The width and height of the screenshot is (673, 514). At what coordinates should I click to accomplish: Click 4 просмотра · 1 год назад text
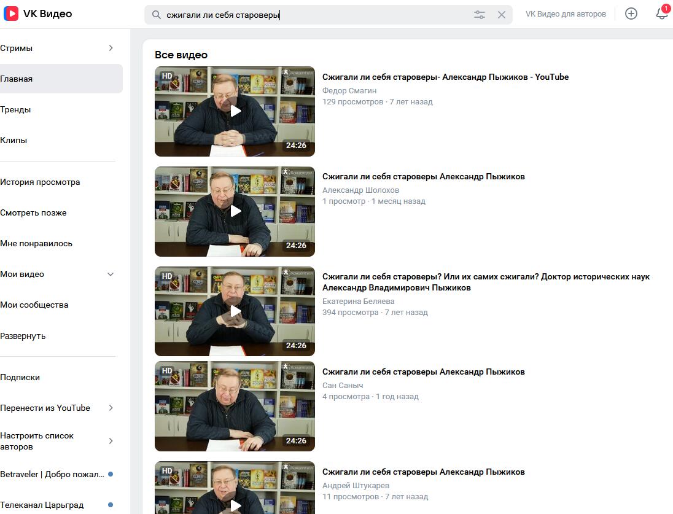point(370,397)
